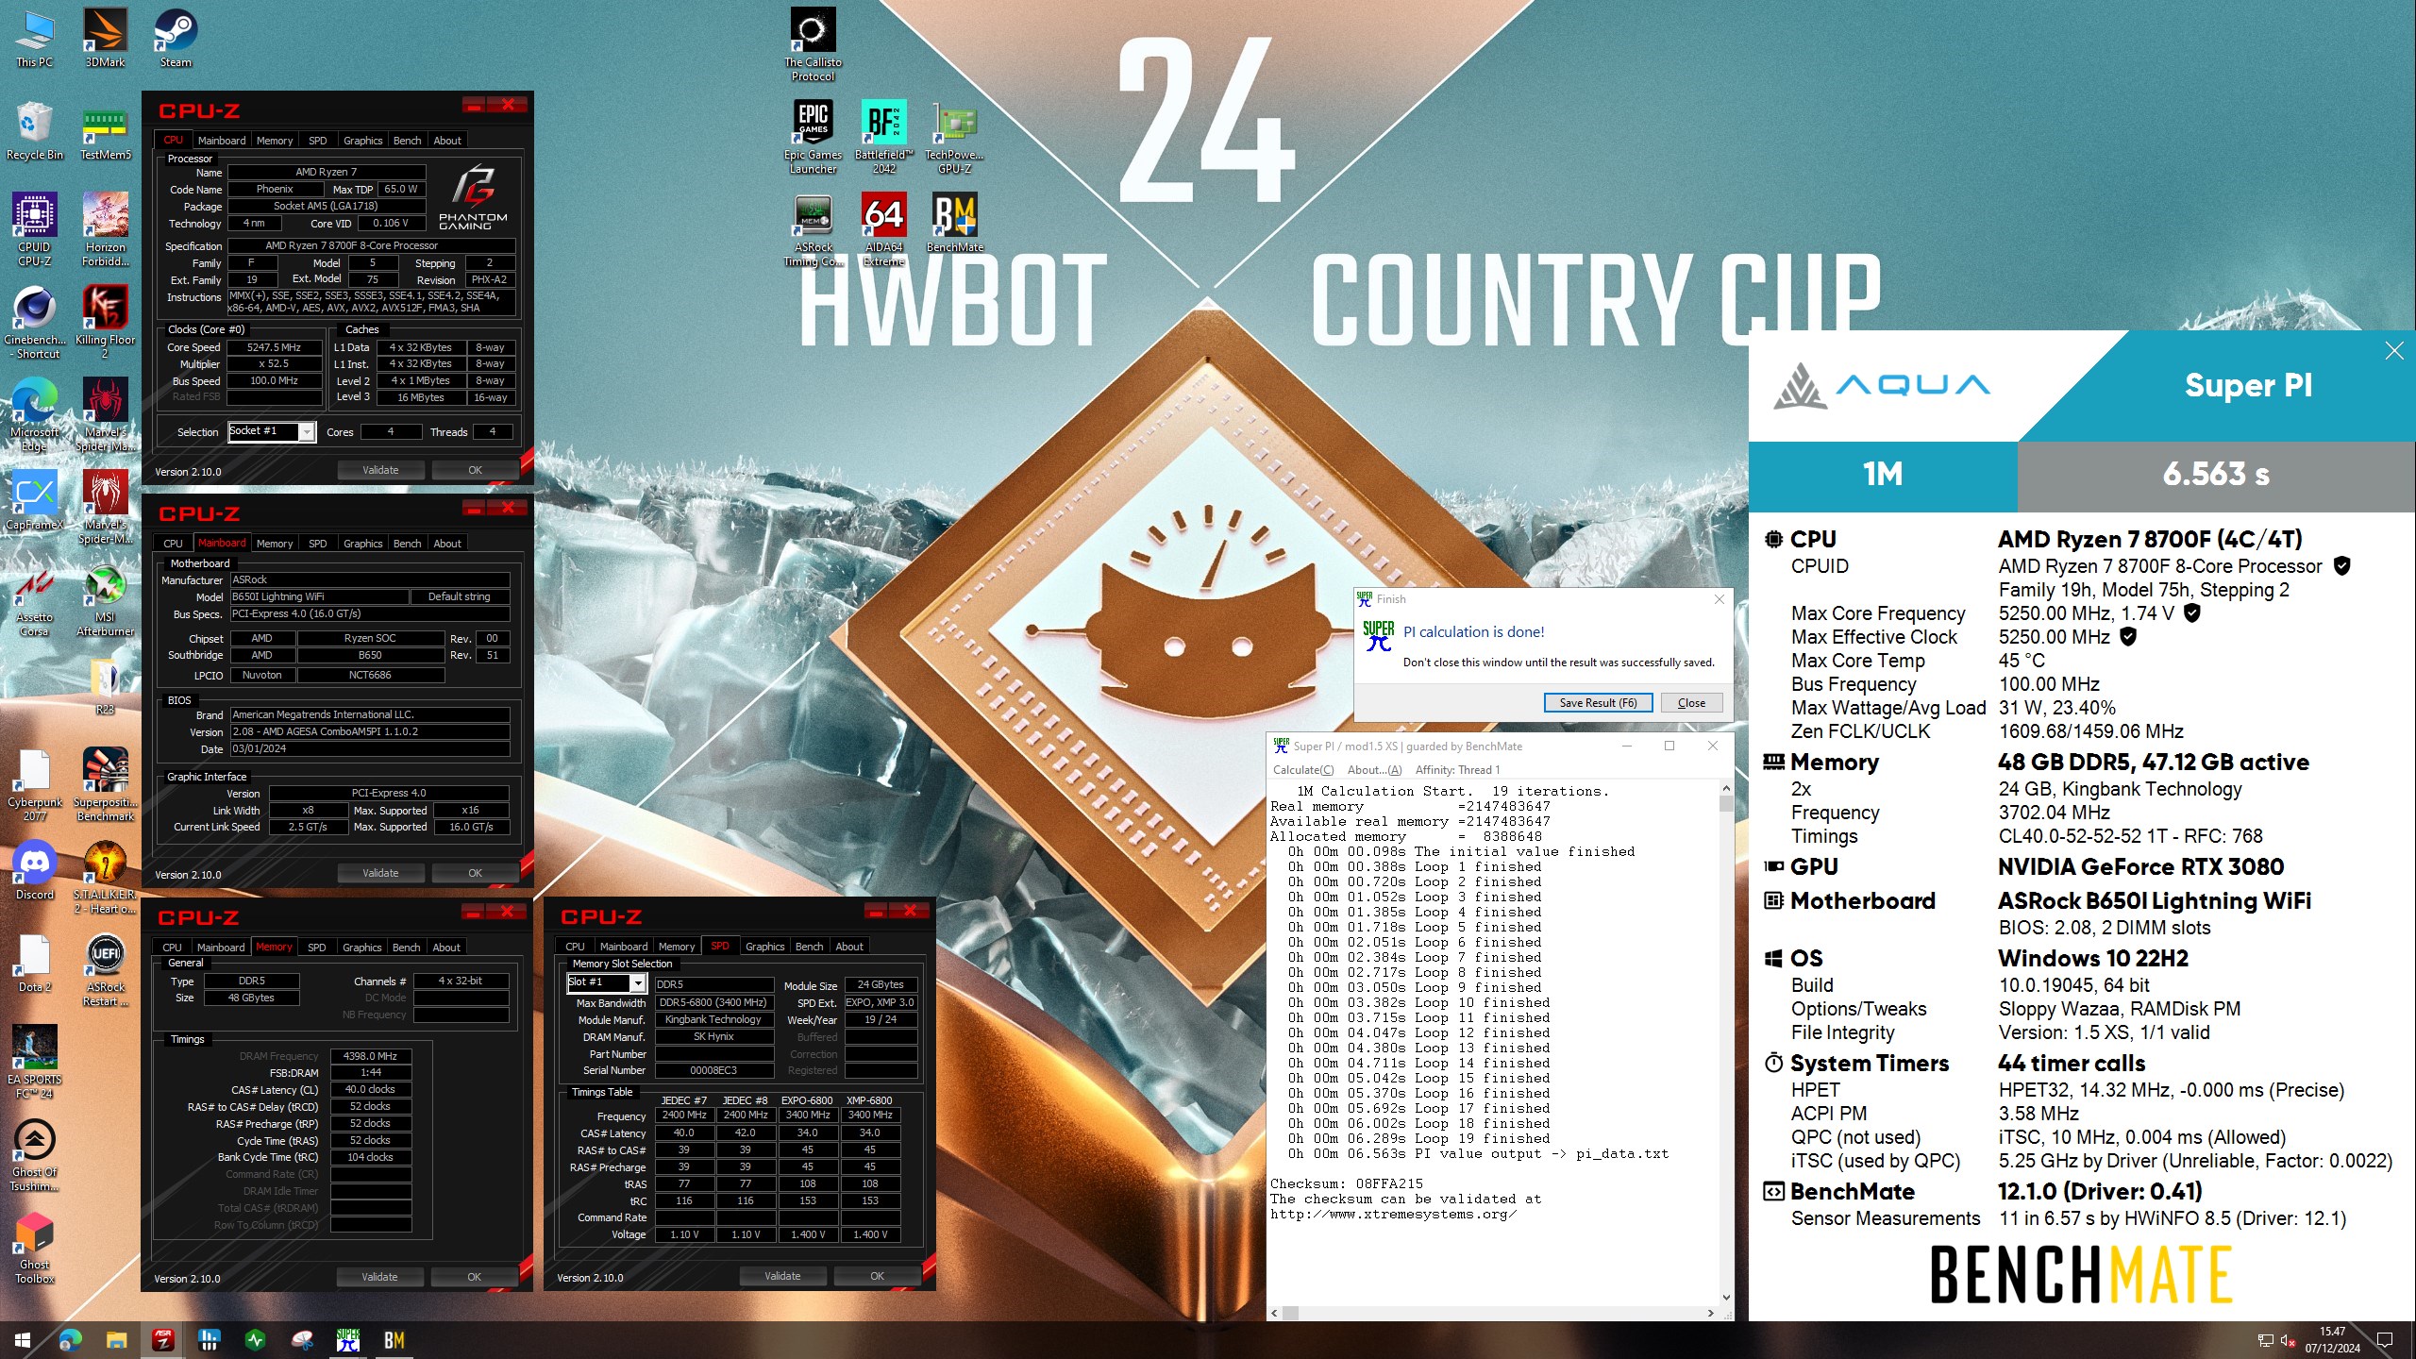Open the Bench tab in top CPU-Z window
Screen dimensions: 2416x1359
point(407,141)
